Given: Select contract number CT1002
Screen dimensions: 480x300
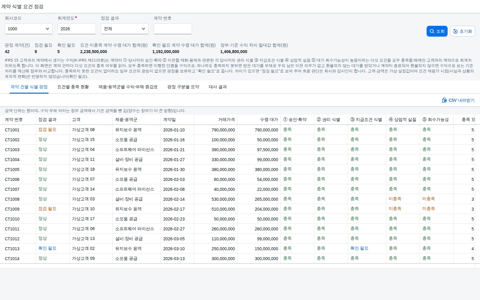Looking at the screenshot, I should coord(12,140).
